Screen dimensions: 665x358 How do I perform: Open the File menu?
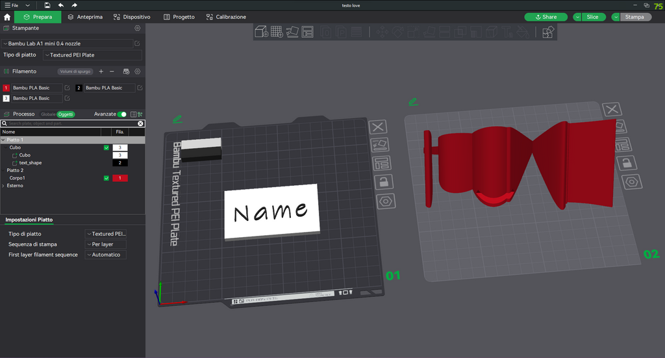click(12, 5)
